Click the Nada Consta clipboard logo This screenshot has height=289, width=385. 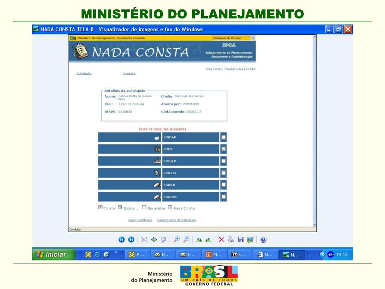(x=80, y=51)
